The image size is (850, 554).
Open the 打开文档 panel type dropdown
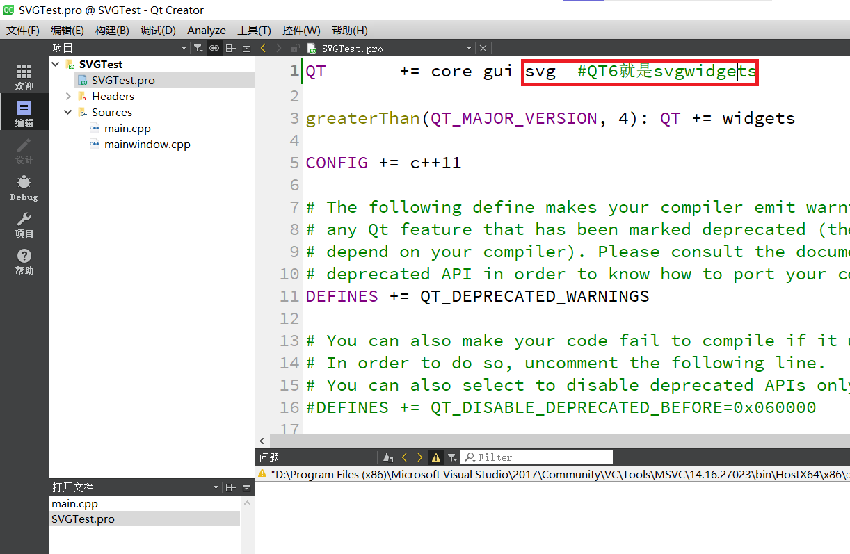pos(216,487)
